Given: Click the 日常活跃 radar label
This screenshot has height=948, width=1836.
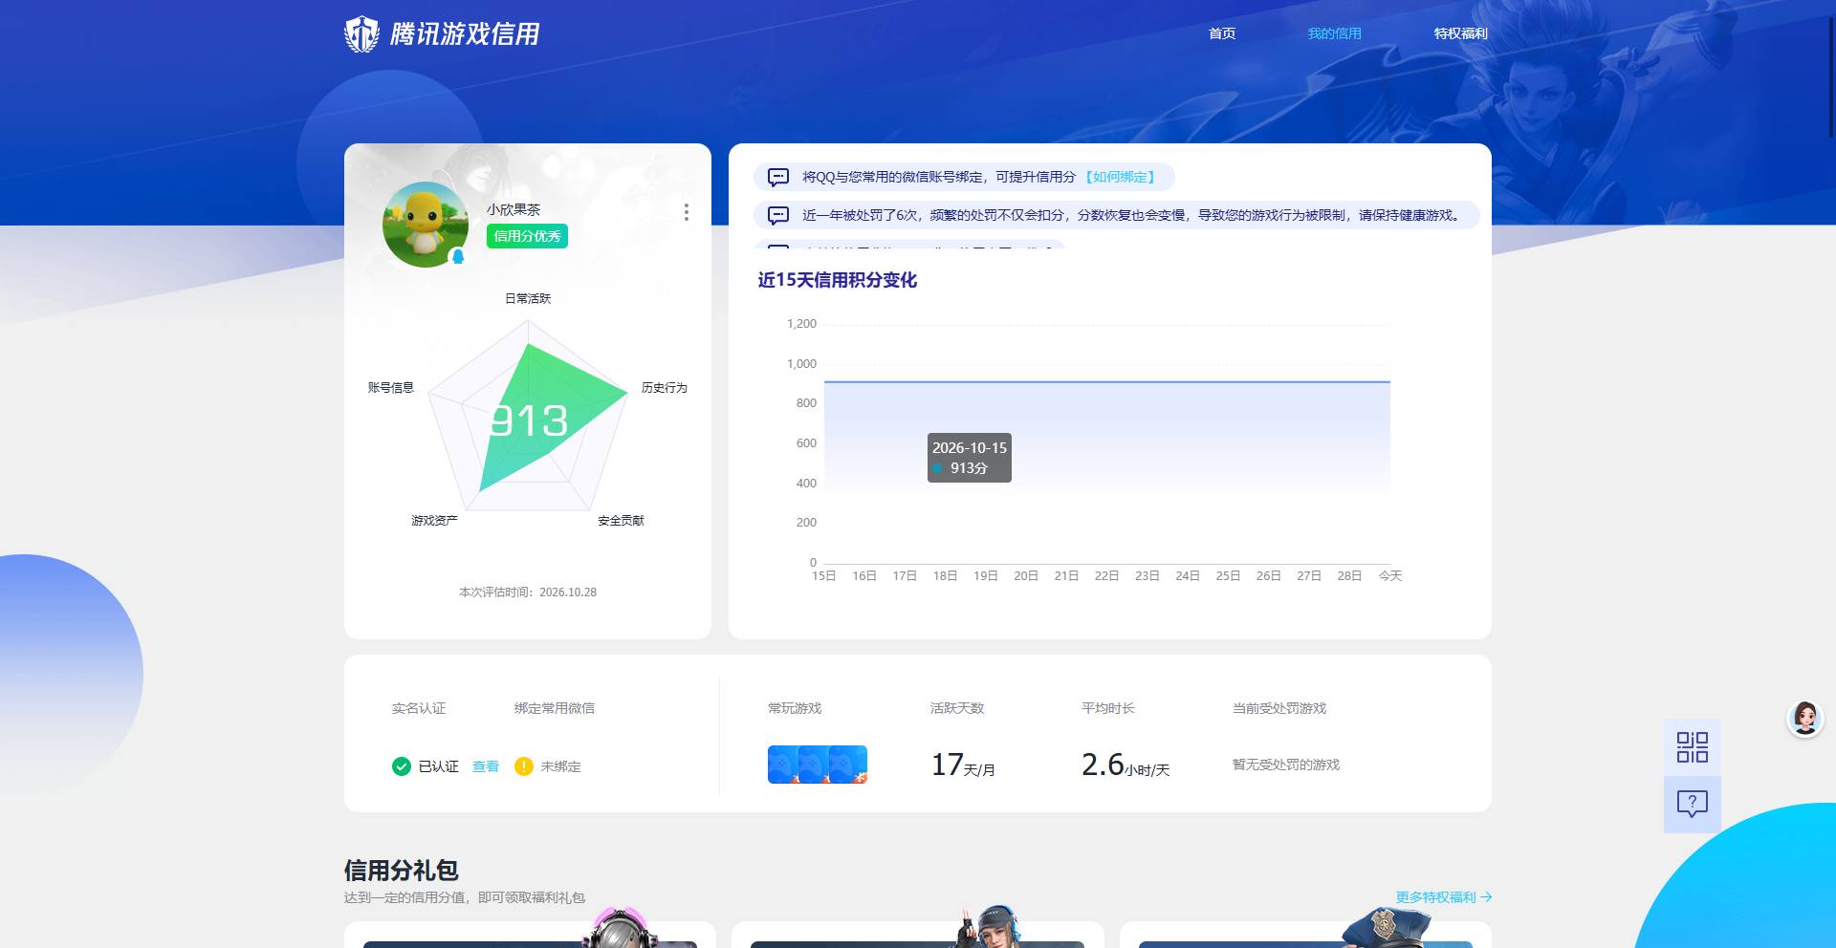Looking at the screenshot, I should click(528, 298).
